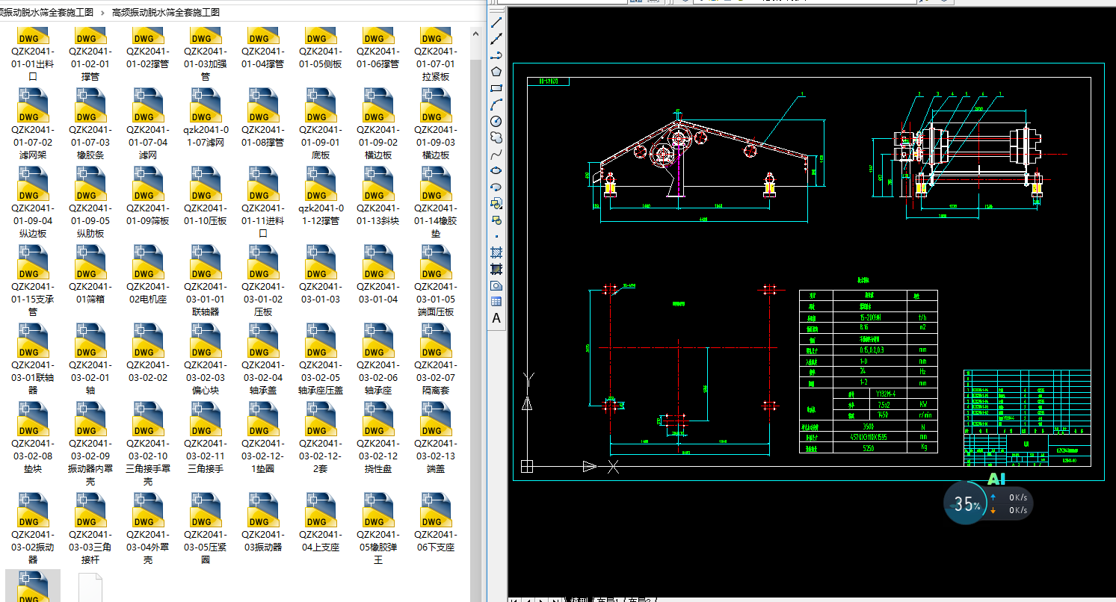Click the Revision Cloud tool

click(x=496, y=137)
